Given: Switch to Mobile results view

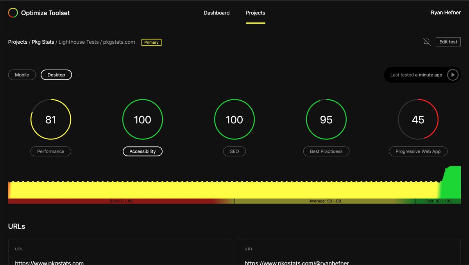Looking at the screenshot, I should click(22, 75).
